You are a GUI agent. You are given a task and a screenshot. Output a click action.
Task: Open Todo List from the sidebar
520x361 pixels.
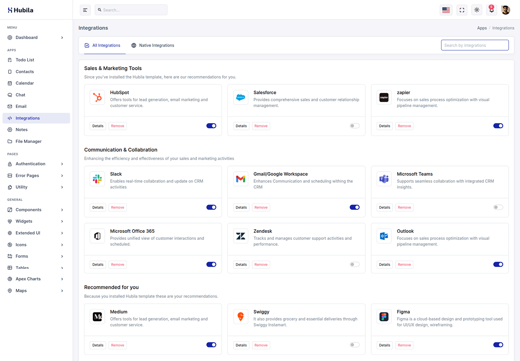coord(36,60)
